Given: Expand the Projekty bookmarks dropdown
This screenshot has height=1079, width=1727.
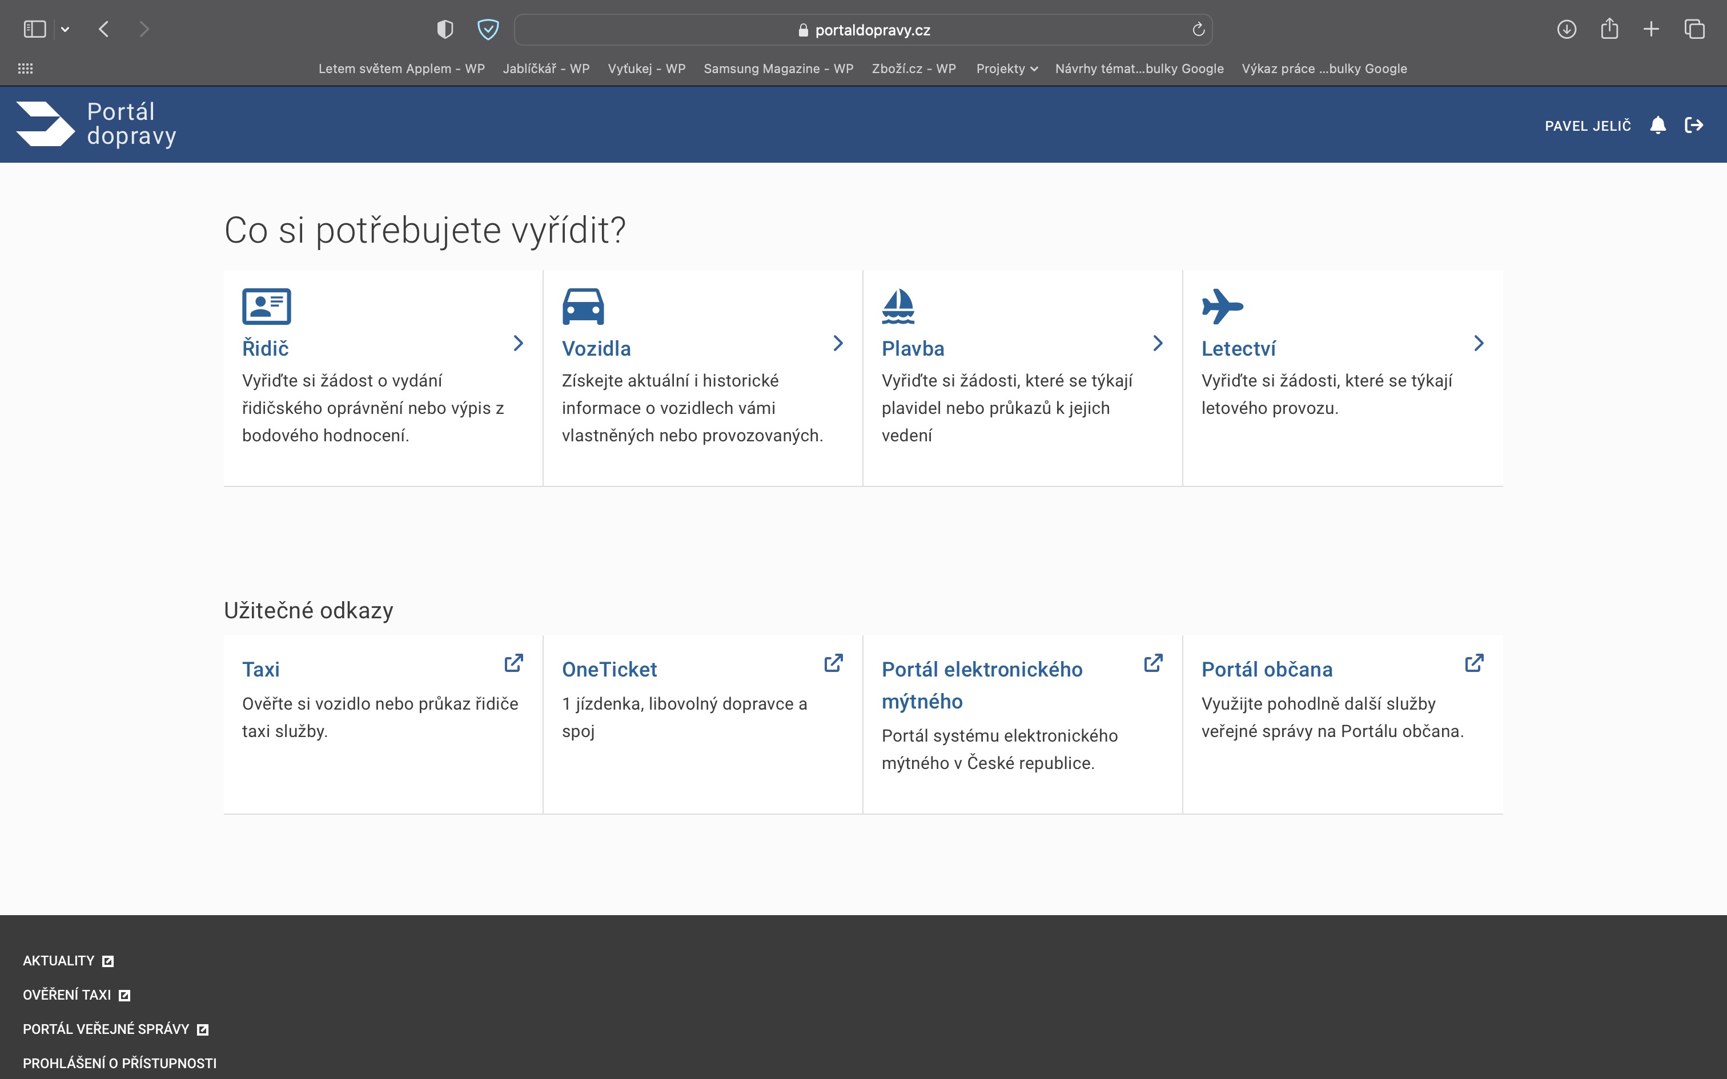Looking at the screenshot, I should [1006, 69].
